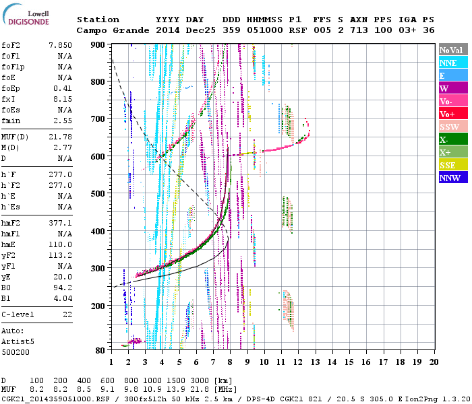472x404 pixels.
Task: Click the 80 km height axis label
Action: tap(100, 350)
